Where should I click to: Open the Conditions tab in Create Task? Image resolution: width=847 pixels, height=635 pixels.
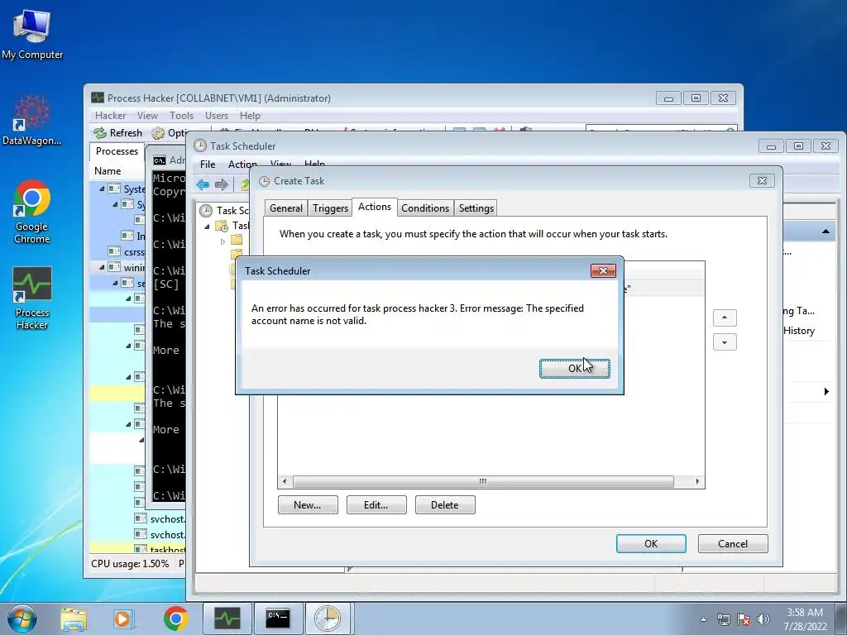pos(425,208)
